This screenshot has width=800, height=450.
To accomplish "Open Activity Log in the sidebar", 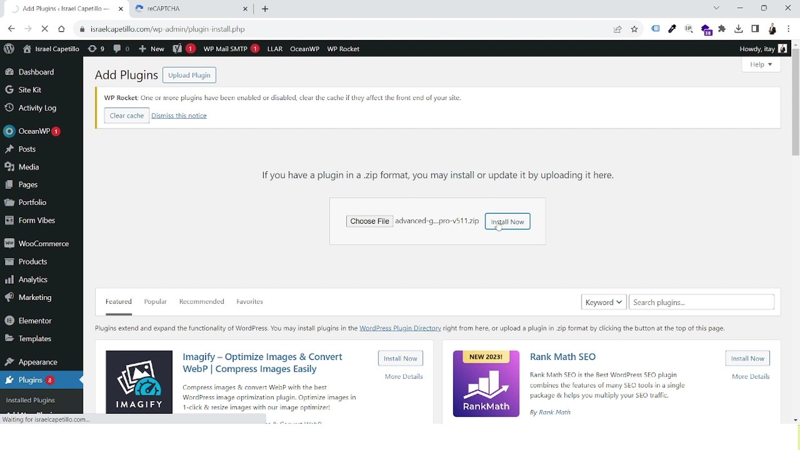I will [37, 108].
